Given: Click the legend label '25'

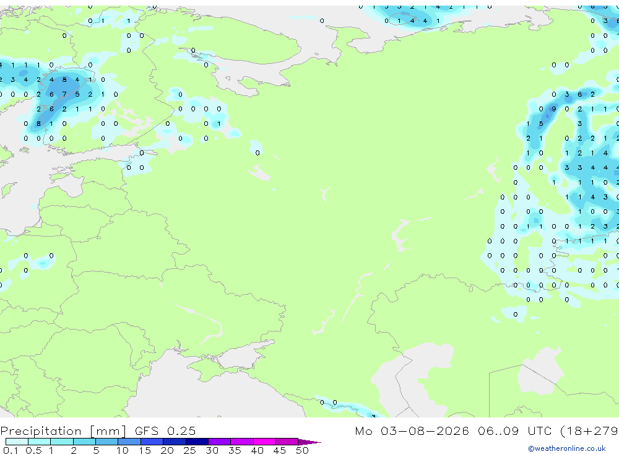Looking at the screenshot, I should [x=189, y=450].
